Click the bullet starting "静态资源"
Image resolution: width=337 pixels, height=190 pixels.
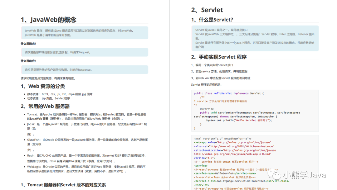pyautogui.click(x=60, y=94)
